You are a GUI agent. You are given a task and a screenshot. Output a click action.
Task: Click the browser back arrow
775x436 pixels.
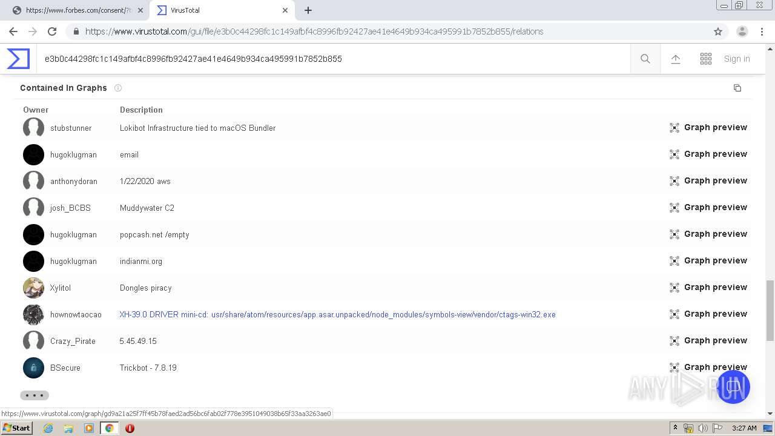click(13, 31)
